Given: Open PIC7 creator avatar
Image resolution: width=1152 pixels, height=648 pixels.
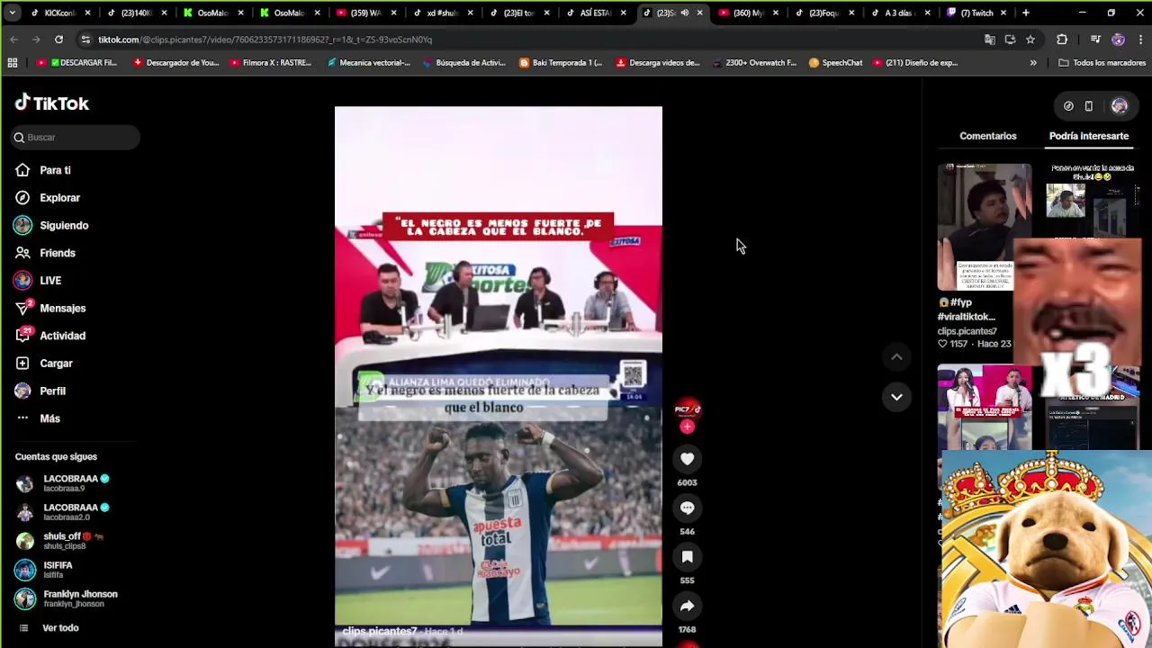Looking at the screenshot, I should tap(688, 410).
